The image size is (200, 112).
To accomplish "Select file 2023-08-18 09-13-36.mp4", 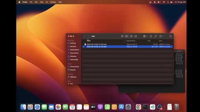I will (97, 44).
